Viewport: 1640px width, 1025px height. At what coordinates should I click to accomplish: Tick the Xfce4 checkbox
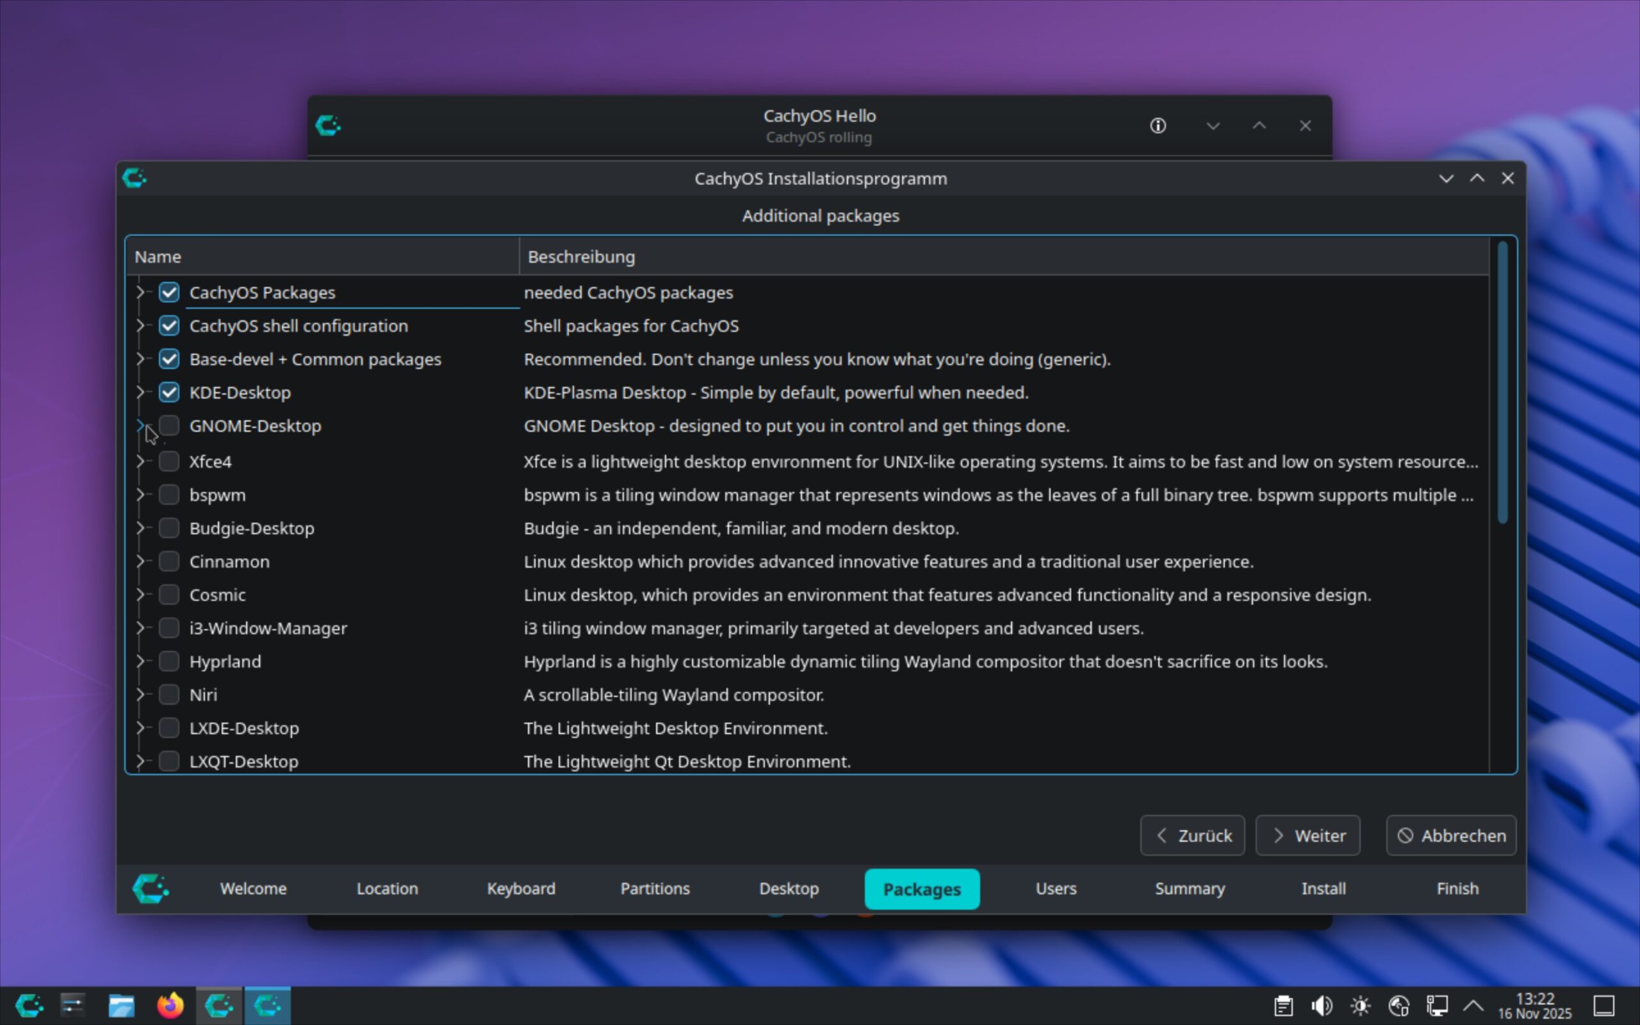(x=168, y=462)
